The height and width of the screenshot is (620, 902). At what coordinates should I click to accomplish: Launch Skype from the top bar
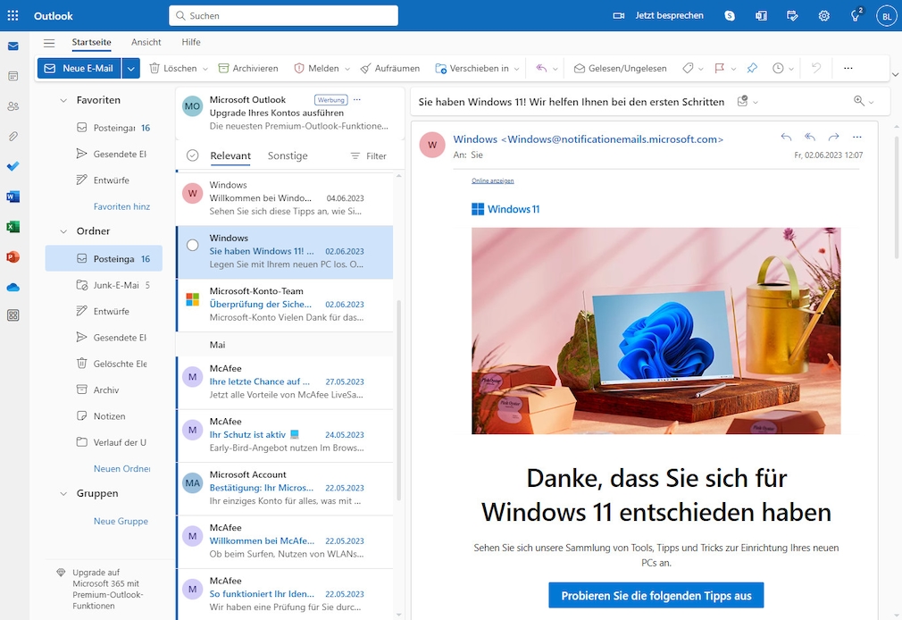pyautogui.click(x=730, y=15)
